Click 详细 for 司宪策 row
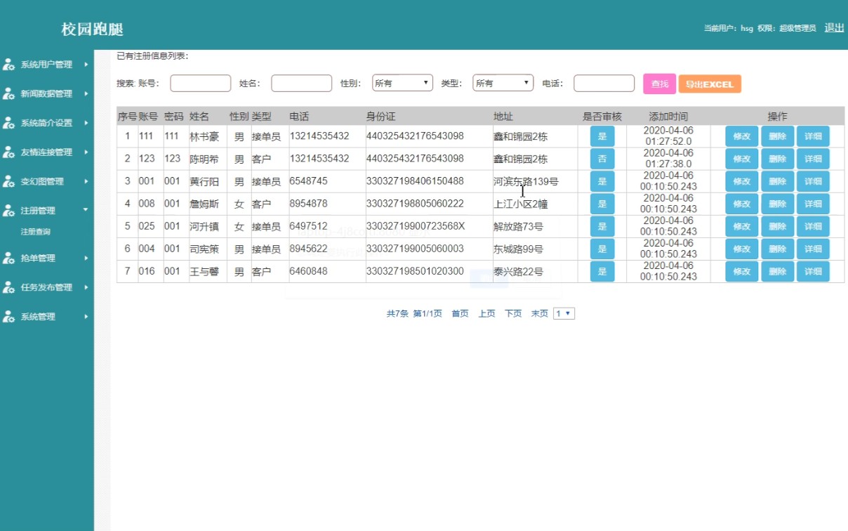The image size is (848, 531). (x=813, y=249)
